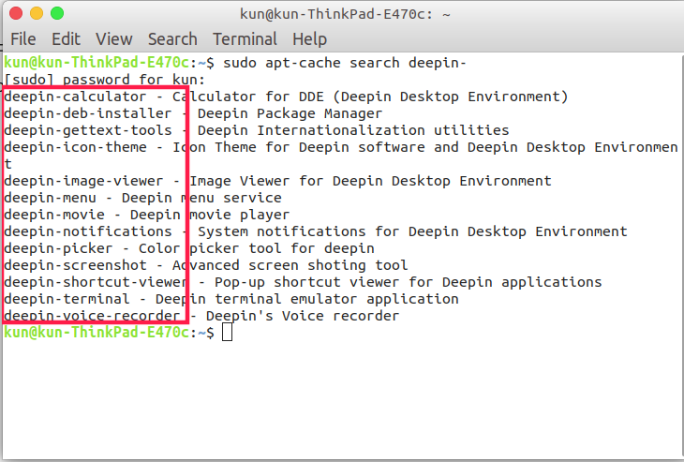Click 'Deepin's Voice recorder' description

tap(303, 316)
